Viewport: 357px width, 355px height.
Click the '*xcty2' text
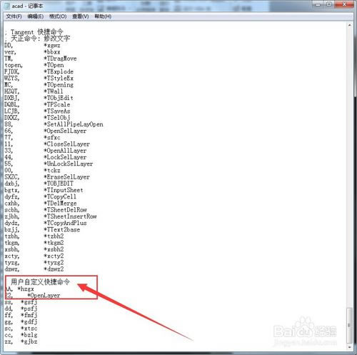pos(54,256)
